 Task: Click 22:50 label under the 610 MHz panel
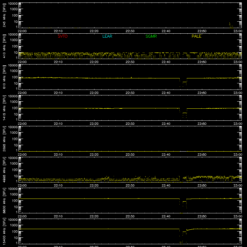(x=202, y=93)
